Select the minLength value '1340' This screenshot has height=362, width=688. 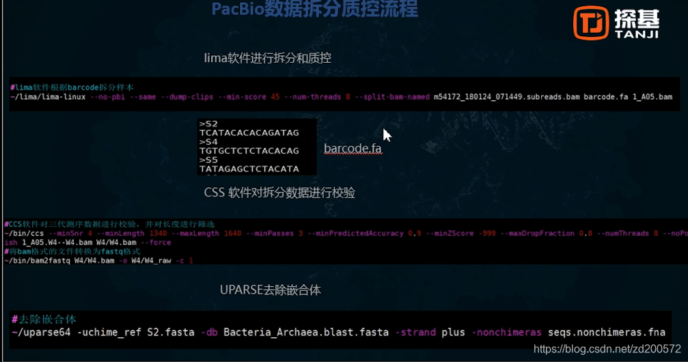[x=158, y=234]
